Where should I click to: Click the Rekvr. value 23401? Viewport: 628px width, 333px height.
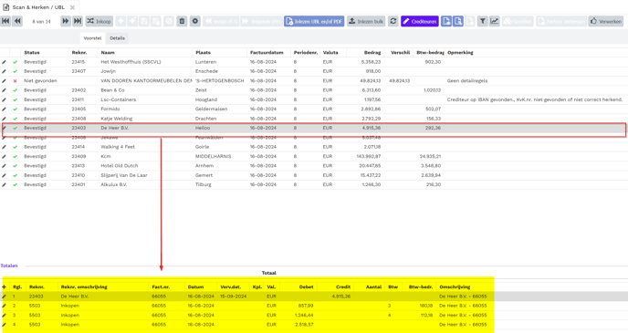pos(78,184)
